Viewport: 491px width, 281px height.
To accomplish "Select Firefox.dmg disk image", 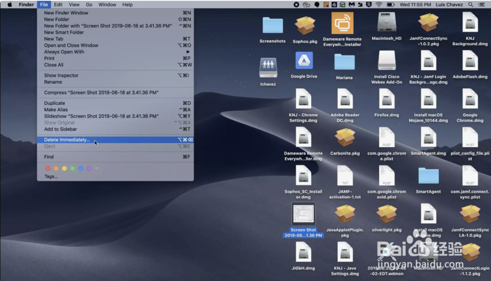I will click(x=387, y=99).
